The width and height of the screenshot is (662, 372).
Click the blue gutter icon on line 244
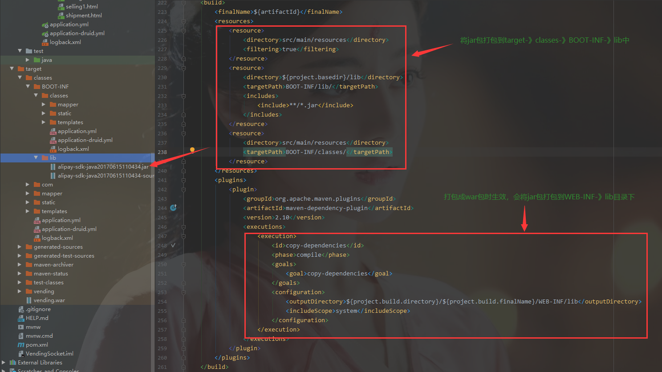point(173,207)
